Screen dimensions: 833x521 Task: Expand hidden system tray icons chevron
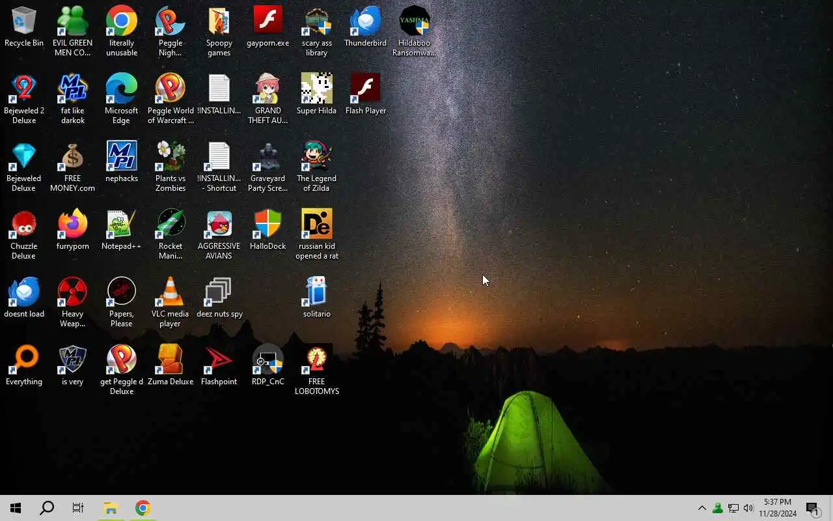coord(702,508)
